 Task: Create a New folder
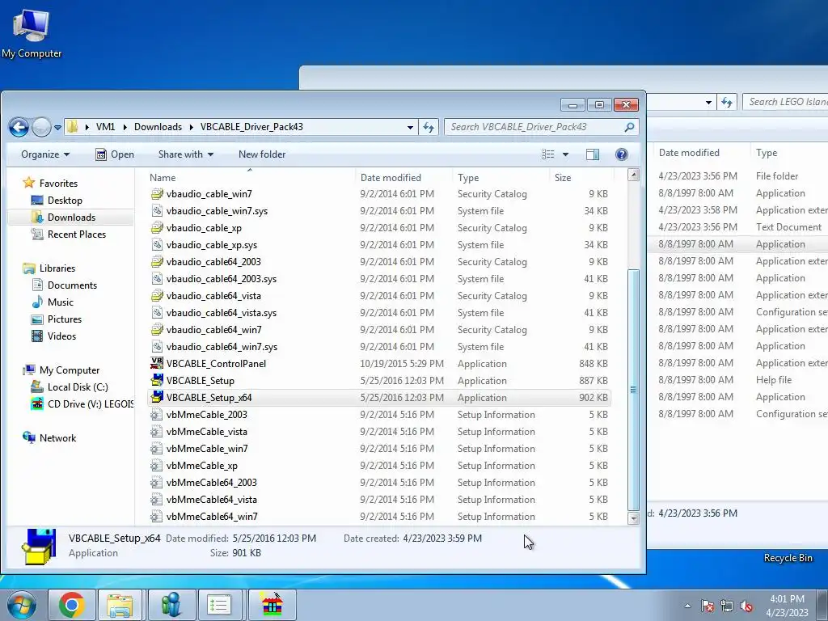[x=262, y=154]
